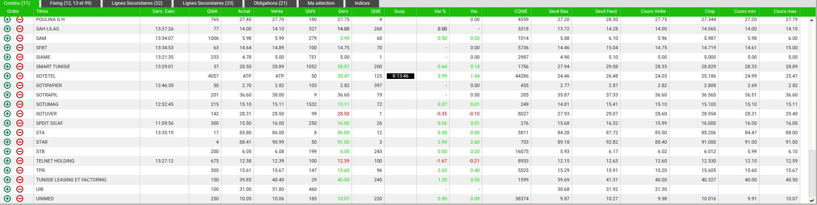The height and width of the screenshot is (205, 817).
Task: Click the 12.39 last price of TELNET HOLDING
Action: [x=343, y=161]
